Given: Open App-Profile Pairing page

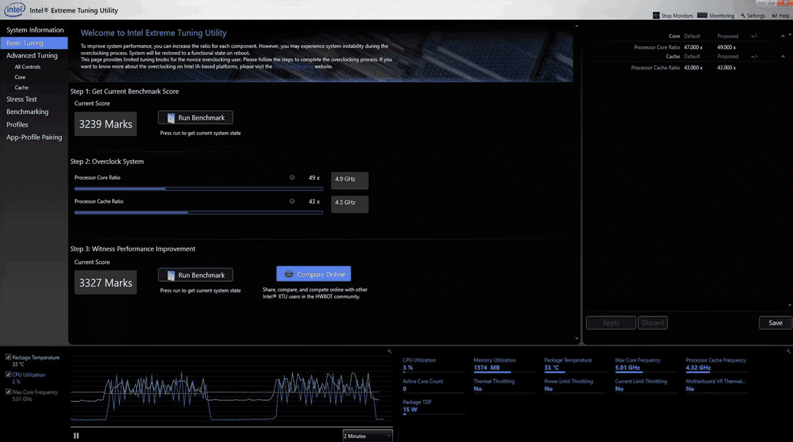Looking at the screenshot, I should pos(35,137).
